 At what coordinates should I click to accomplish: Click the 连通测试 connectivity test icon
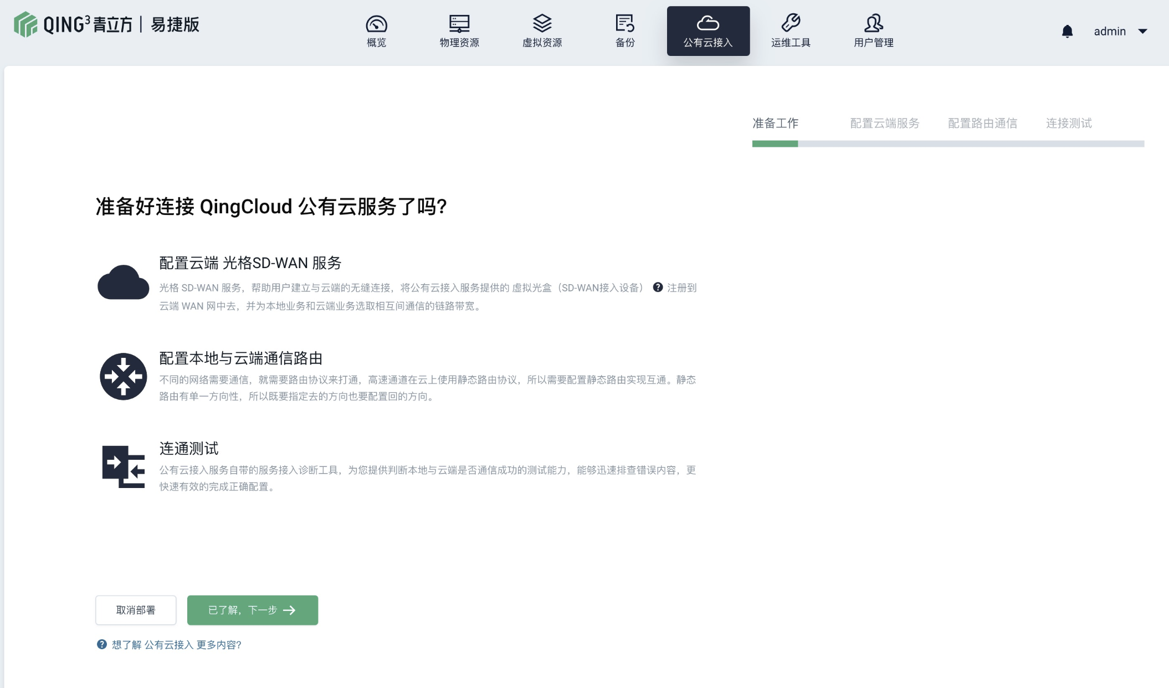click(123, 466)
